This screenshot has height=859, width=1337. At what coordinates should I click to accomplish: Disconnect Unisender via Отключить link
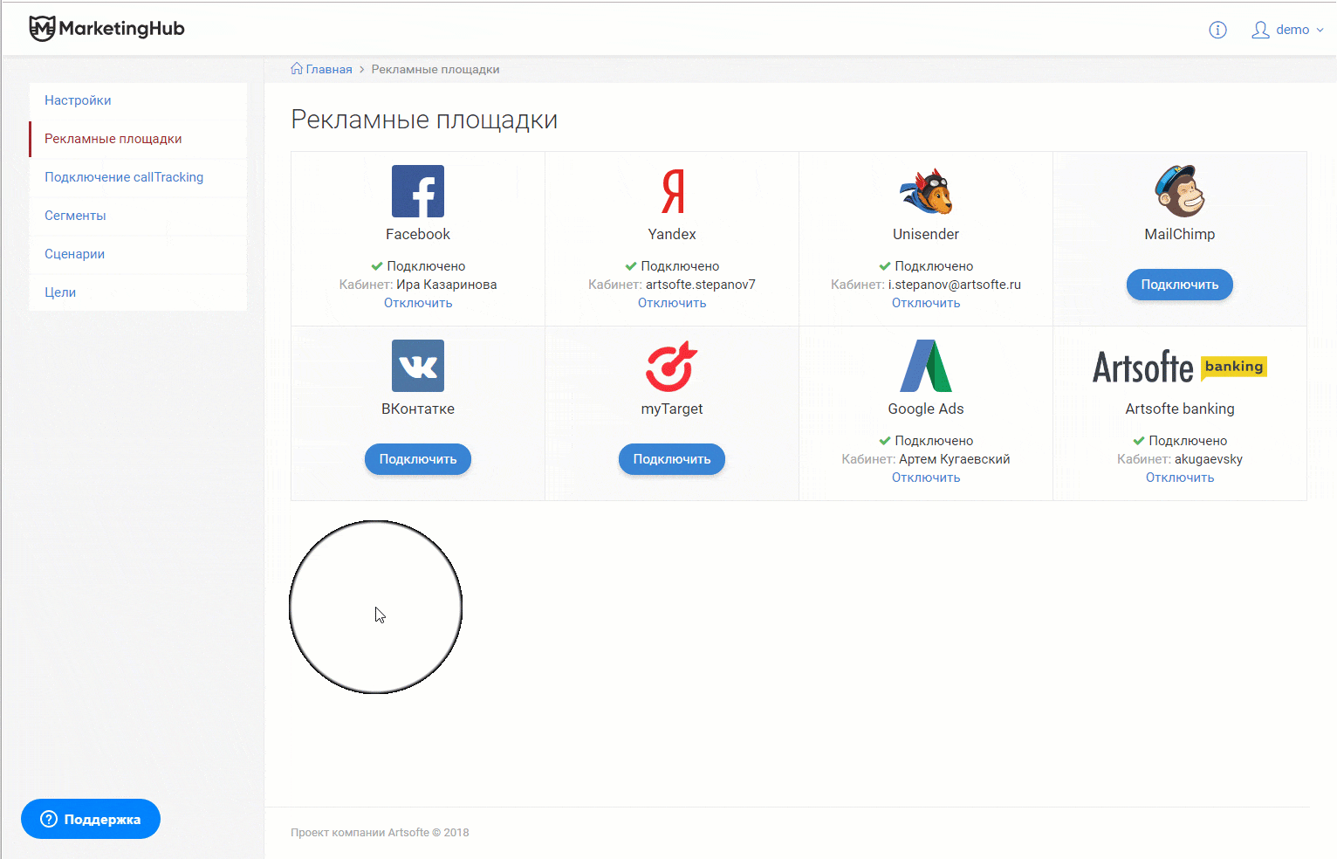[926, 303]
